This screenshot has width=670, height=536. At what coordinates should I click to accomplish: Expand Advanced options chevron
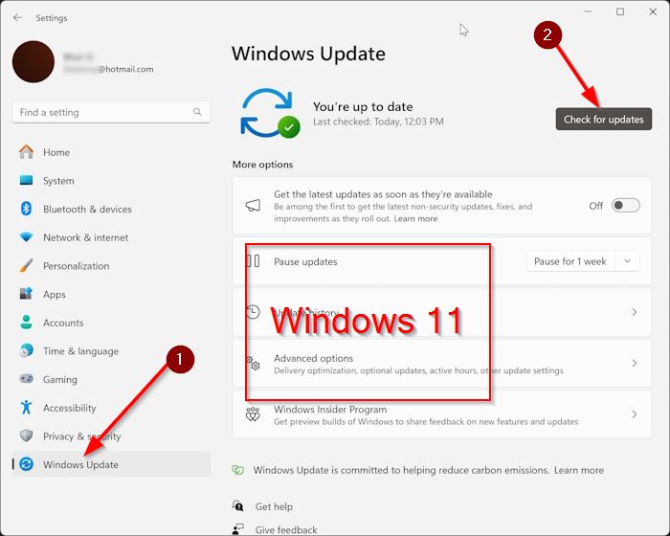coord(635,364)
